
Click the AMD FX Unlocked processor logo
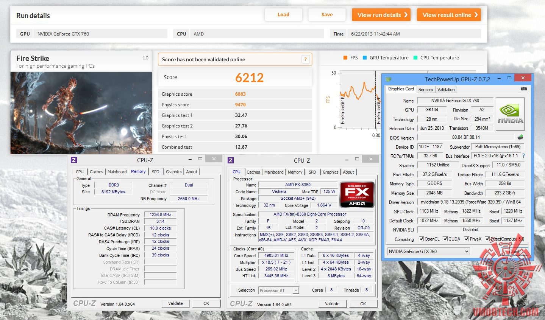357,195
